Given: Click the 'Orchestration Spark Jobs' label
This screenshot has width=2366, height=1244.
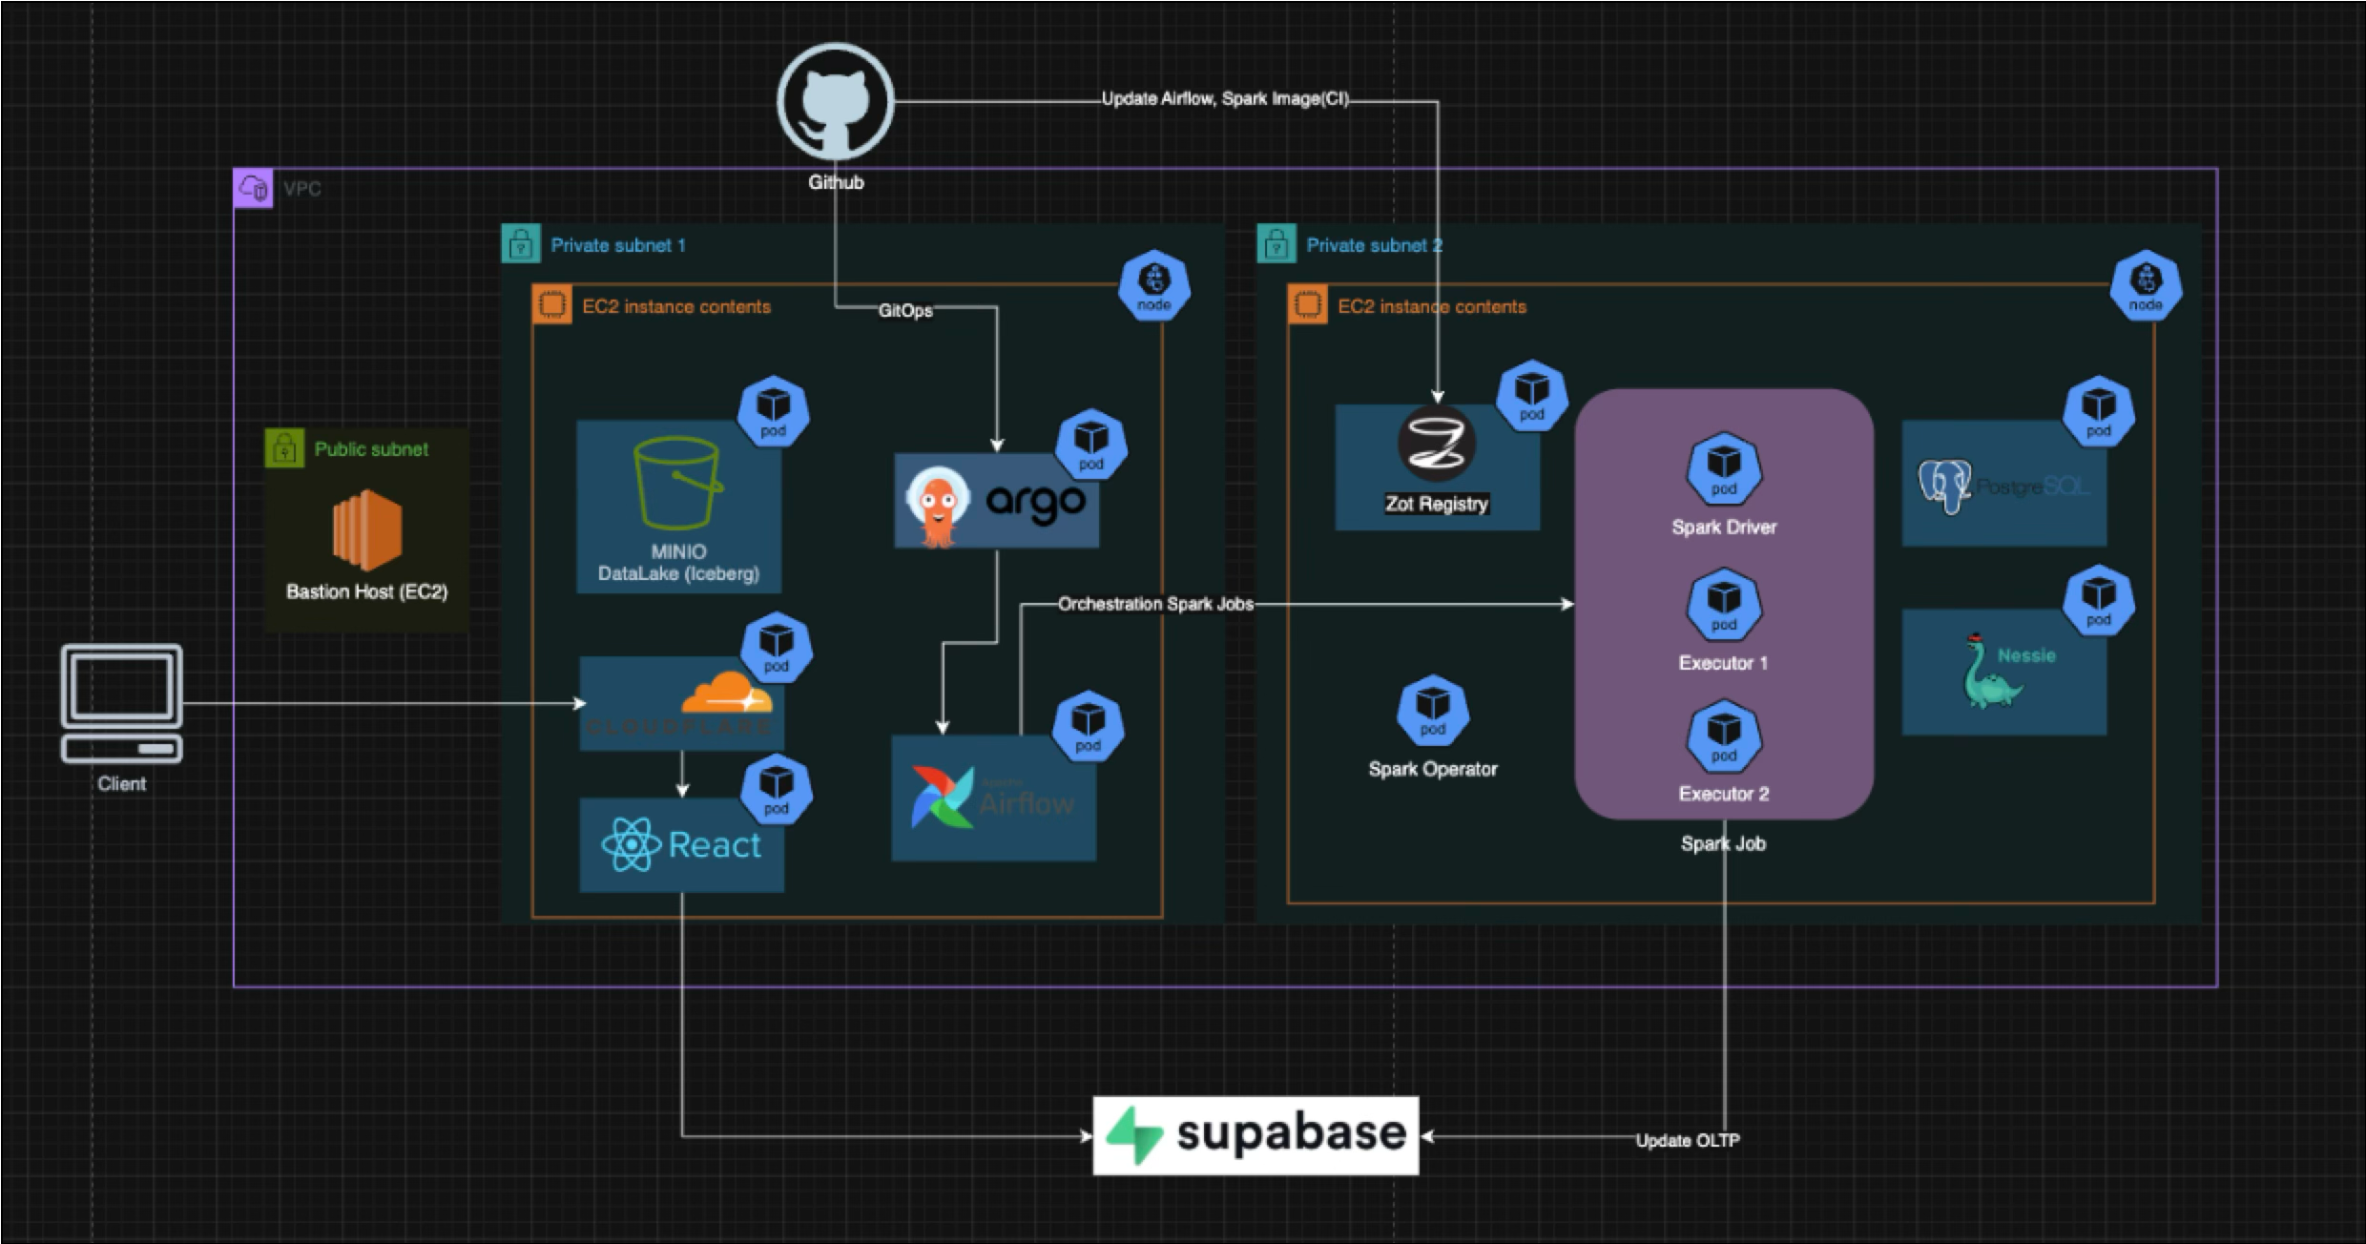Looking at the screenshot, I should click(x=1155, y=604).
